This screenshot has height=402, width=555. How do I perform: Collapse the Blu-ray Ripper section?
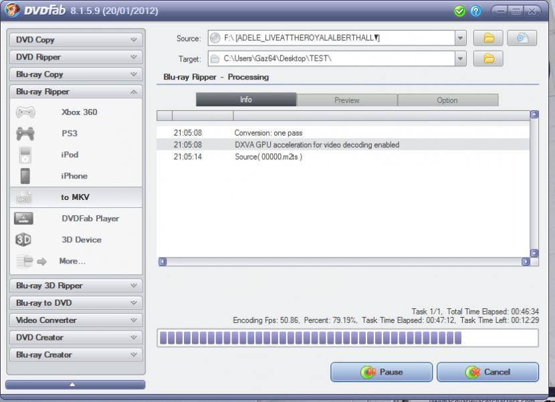76,92
